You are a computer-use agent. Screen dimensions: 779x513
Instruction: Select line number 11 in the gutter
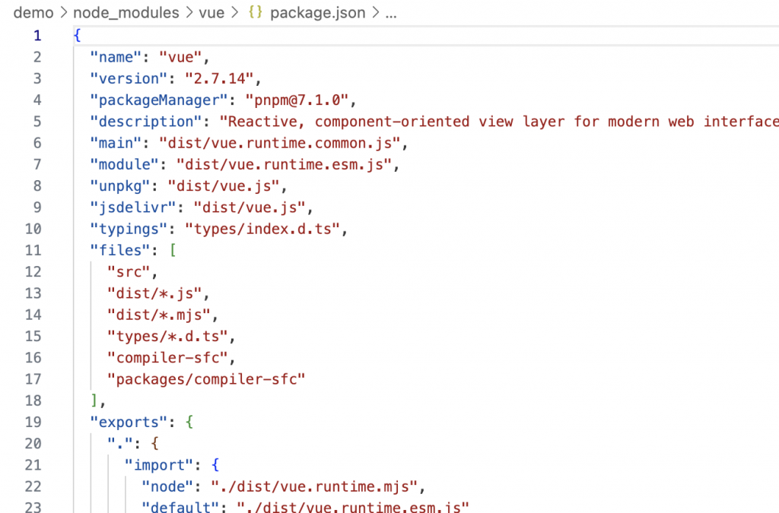coord(33,250)
